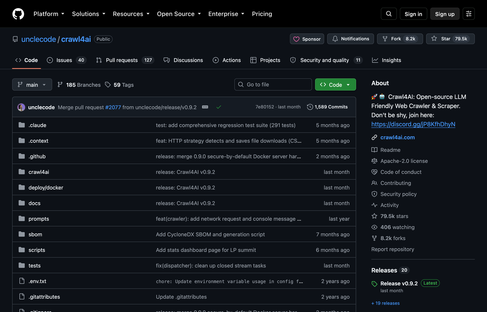Screen dimensions: 487x312
Task: Click the 8.2k forks count
Action: click(393, 238)
